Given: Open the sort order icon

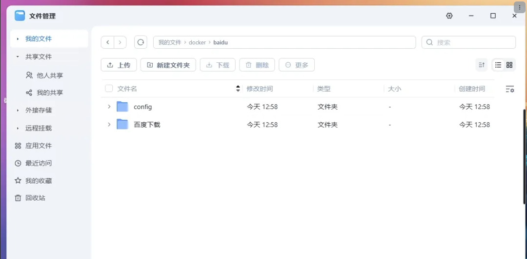Looking at the screenshot, I should 482,65.
